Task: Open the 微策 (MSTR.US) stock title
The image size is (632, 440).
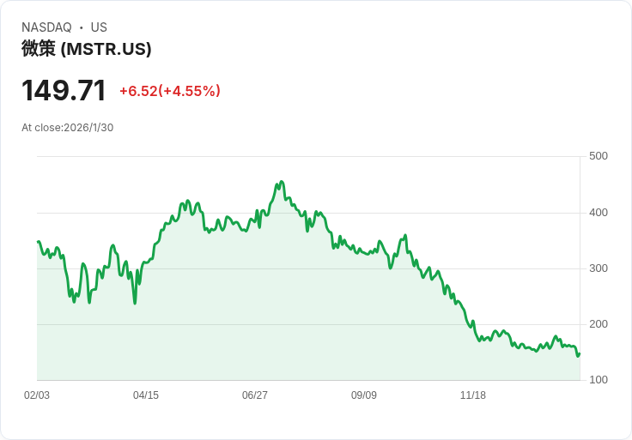Action: pos(86,49)
